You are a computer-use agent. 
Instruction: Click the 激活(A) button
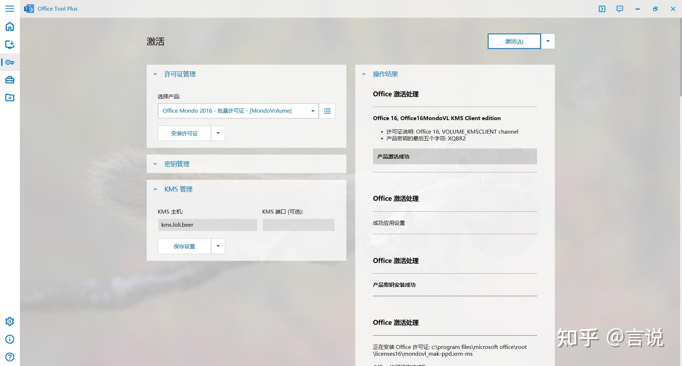514,41
